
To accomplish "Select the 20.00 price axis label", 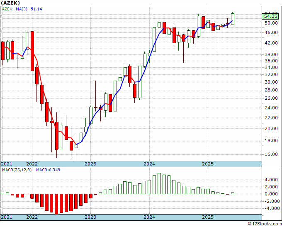I will [x=272, y=128].
